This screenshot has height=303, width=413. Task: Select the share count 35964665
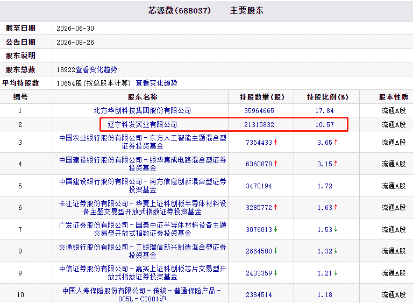(259, 111)
